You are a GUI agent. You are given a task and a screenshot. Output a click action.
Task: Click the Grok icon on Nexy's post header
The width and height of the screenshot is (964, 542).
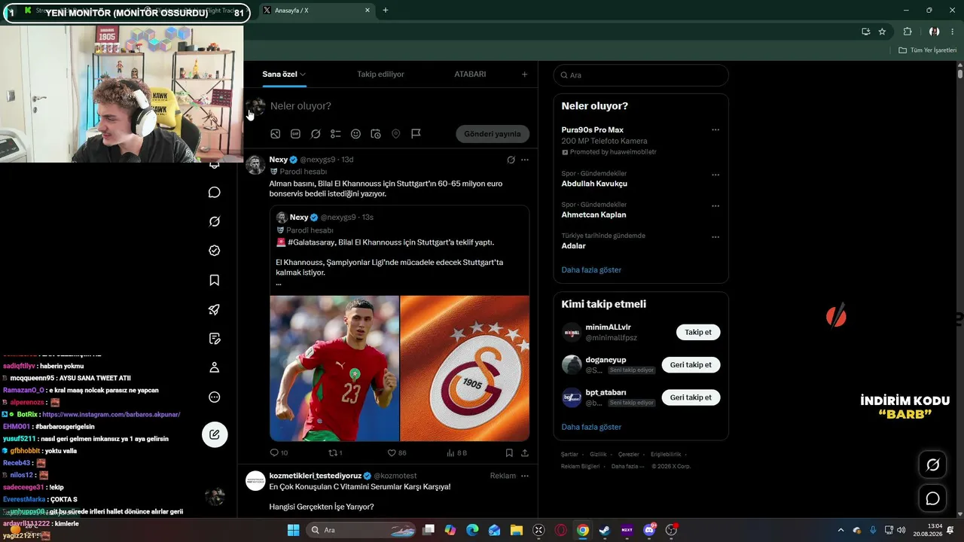pos(511,160)
